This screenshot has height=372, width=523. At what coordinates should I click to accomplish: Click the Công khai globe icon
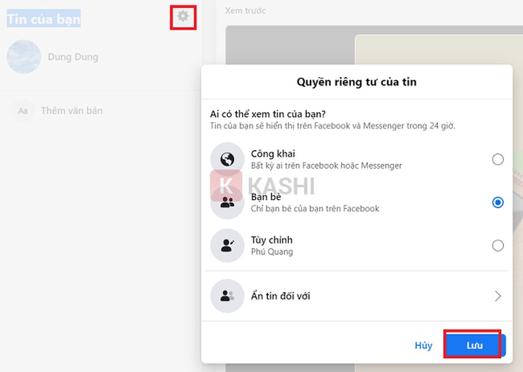point(227,159)
